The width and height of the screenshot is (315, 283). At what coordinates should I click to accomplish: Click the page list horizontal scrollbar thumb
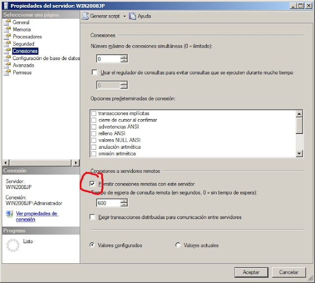tap(40, 163)
